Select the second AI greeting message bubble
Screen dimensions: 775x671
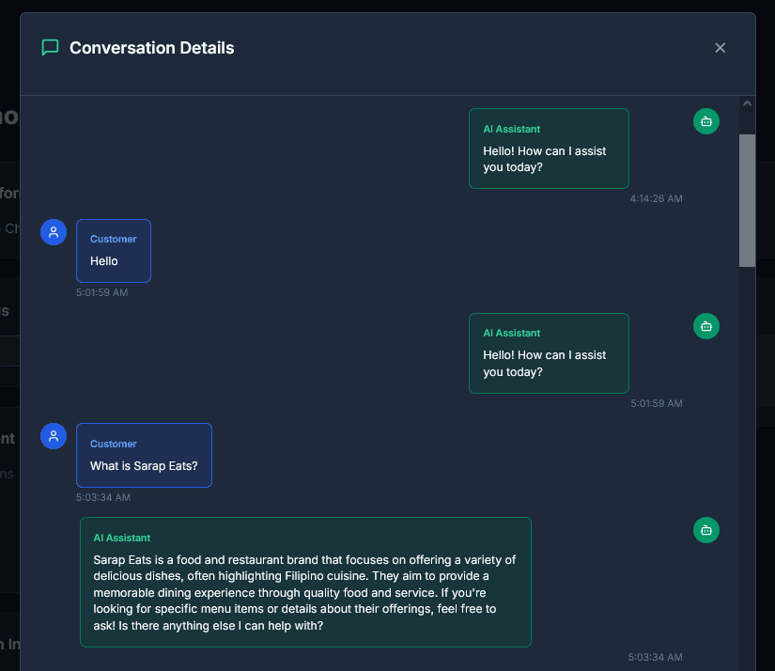(x=549, y=353)
